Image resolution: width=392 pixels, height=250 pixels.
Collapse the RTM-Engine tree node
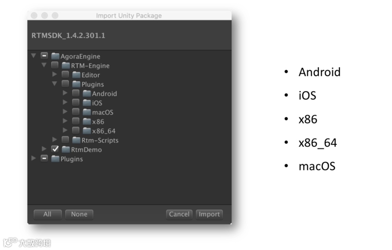[x=44, y=65]
